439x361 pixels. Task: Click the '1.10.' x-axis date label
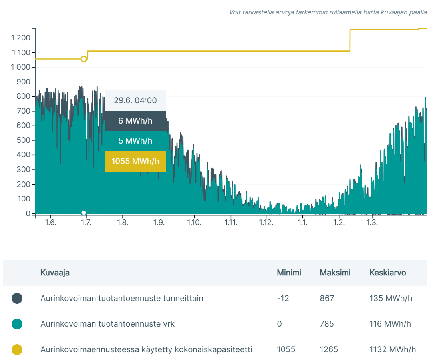(x=194, y=222)
